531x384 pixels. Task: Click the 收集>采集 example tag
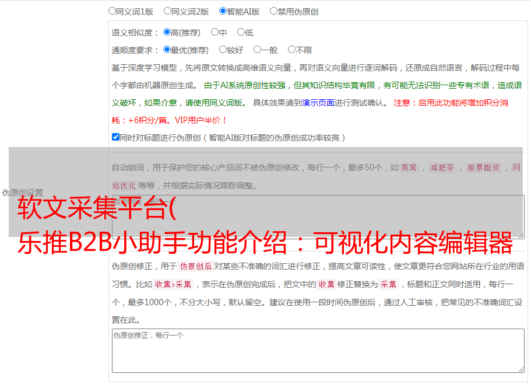click(173, 284)
